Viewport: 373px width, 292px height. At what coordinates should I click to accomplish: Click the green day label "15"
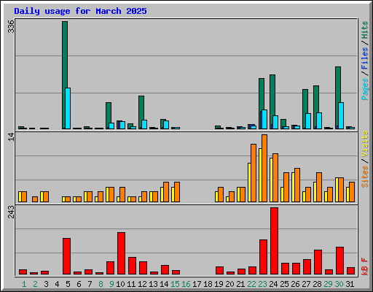(175, 284)
